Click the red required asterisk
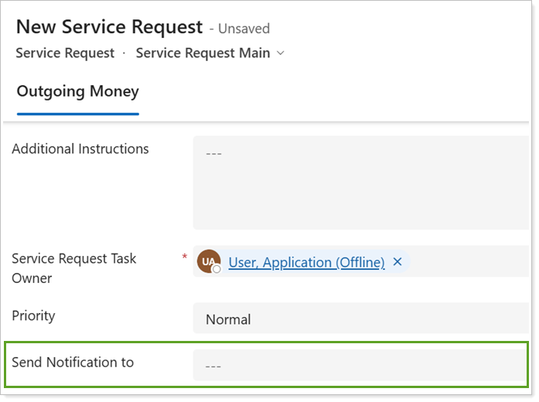Screen dimensions: 539x402 [x=184, y=257]
